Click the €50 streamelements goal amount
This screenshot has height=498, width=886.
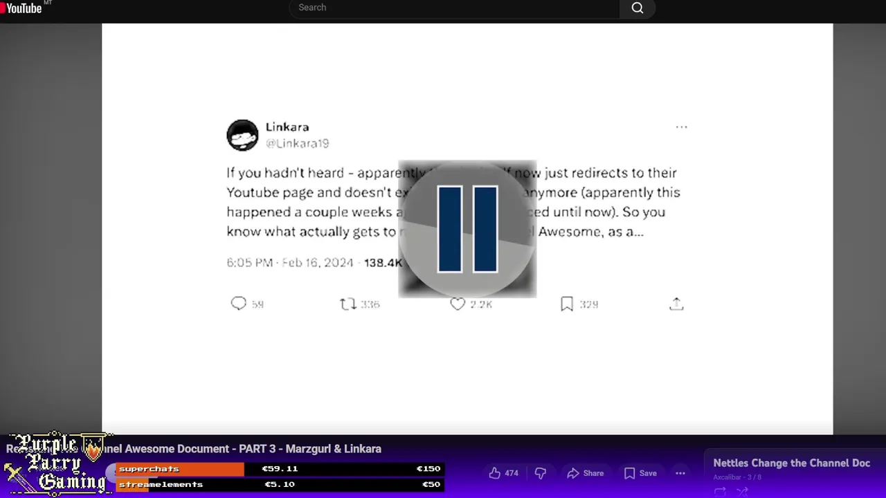431,484
